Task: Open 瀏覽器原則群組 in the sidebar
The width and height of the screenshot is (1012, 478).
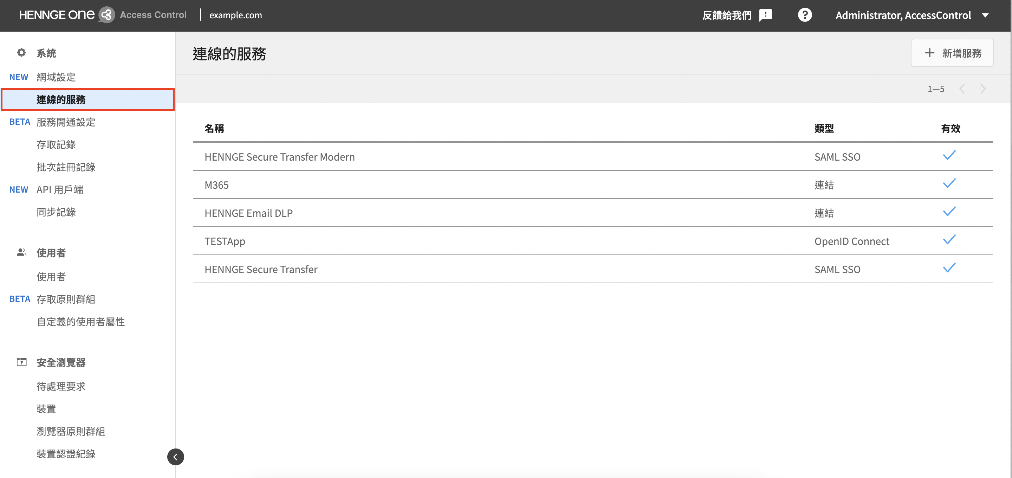Action: coord(71,431)
